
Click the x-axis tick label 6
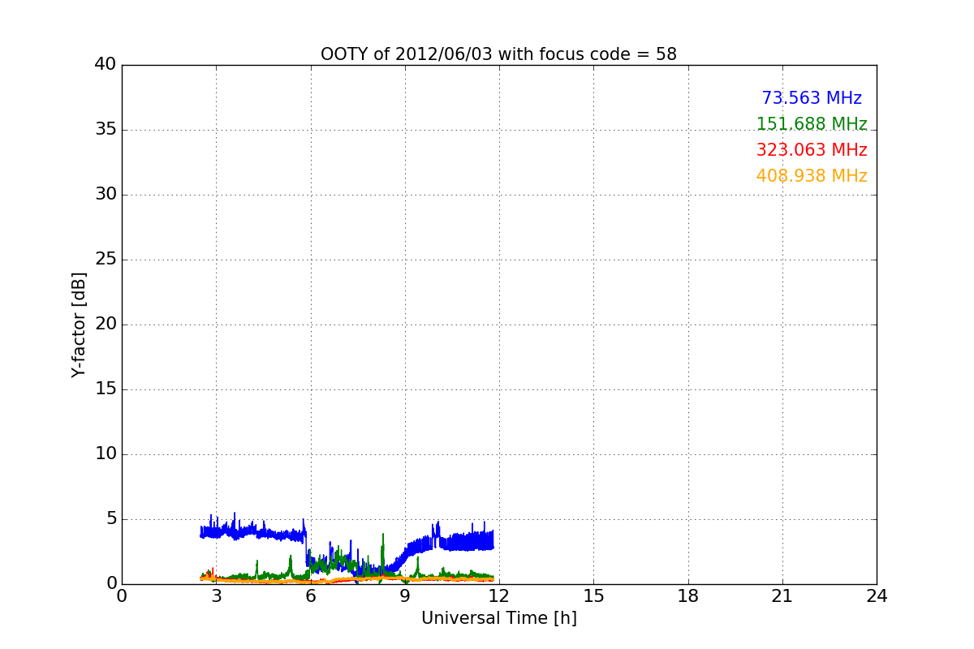coord(311,596)
